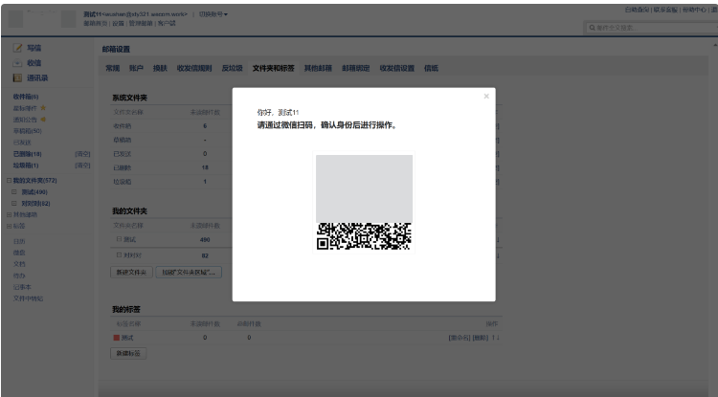Viewport: 718px width, 397px height.
Task: Open 通讯录 address book icon
Action: pyautogui.click(x=18, y=77)
